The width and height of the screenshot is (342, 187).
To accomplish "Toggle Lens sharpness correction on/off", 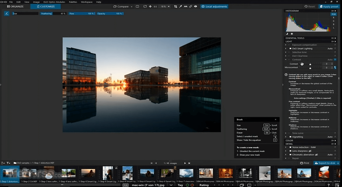I will 290,151.
